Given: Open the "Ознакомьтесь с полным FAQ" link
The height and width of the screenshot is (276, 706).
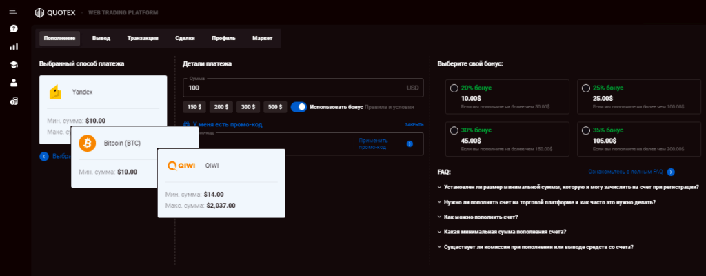Looking at the screenshot, I should (625, 172).
